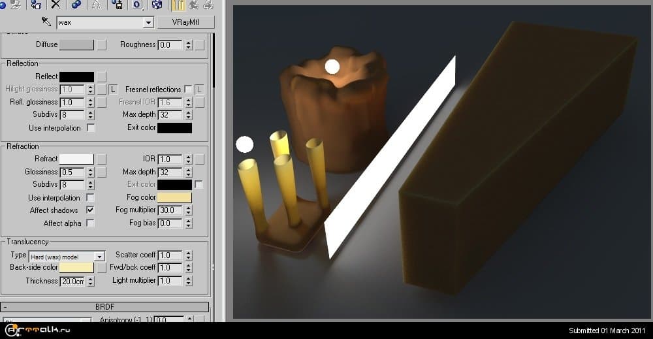Screen dimensions: 653x339
Task: Click the VRayMtl material type button
Action: coord(185,22)
